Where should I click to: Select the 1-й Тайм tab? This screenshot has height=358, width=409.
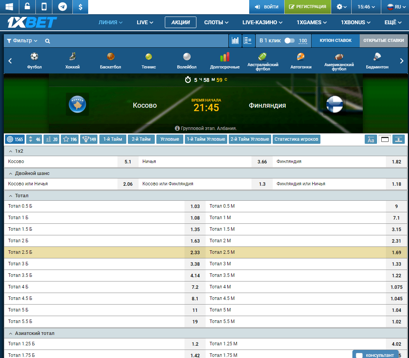coord(113,139)
